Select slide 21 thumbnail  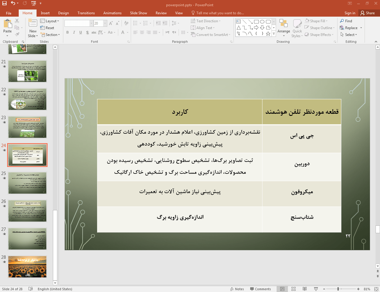(x=27, y=71)
